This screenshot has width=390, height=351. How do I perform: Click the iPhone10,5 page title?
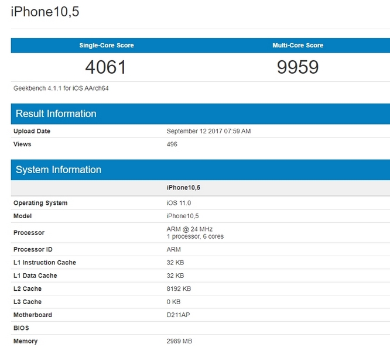[x=45, y=12]
